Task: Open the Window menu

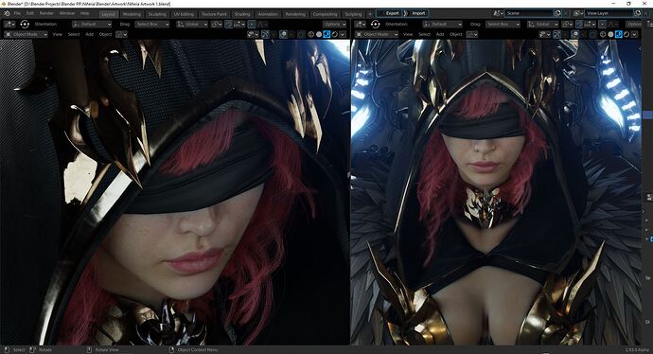Action: coord(67,13)
